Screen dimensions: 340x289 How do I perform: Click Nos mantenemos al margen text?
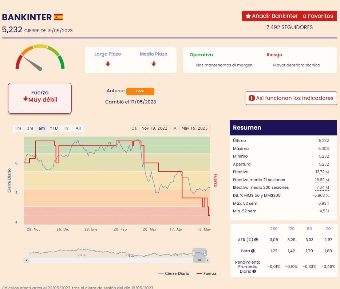click(224, 65)
